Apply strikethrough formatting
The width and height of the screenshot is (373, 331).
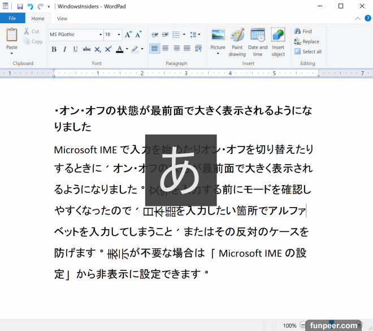coord(86,49)
